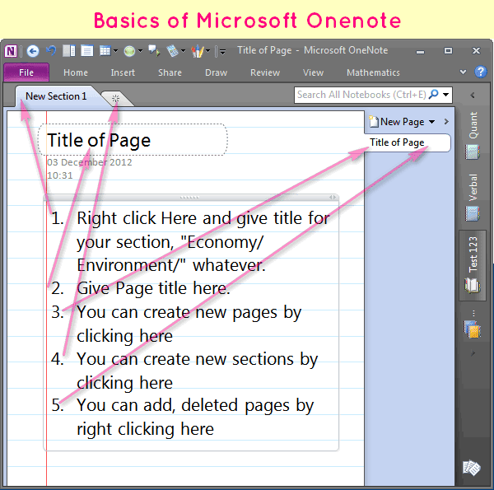Click the date 03 December 2012
Image resolution: width=494 pixels, height=490 pixels.
tap(90, 162)
